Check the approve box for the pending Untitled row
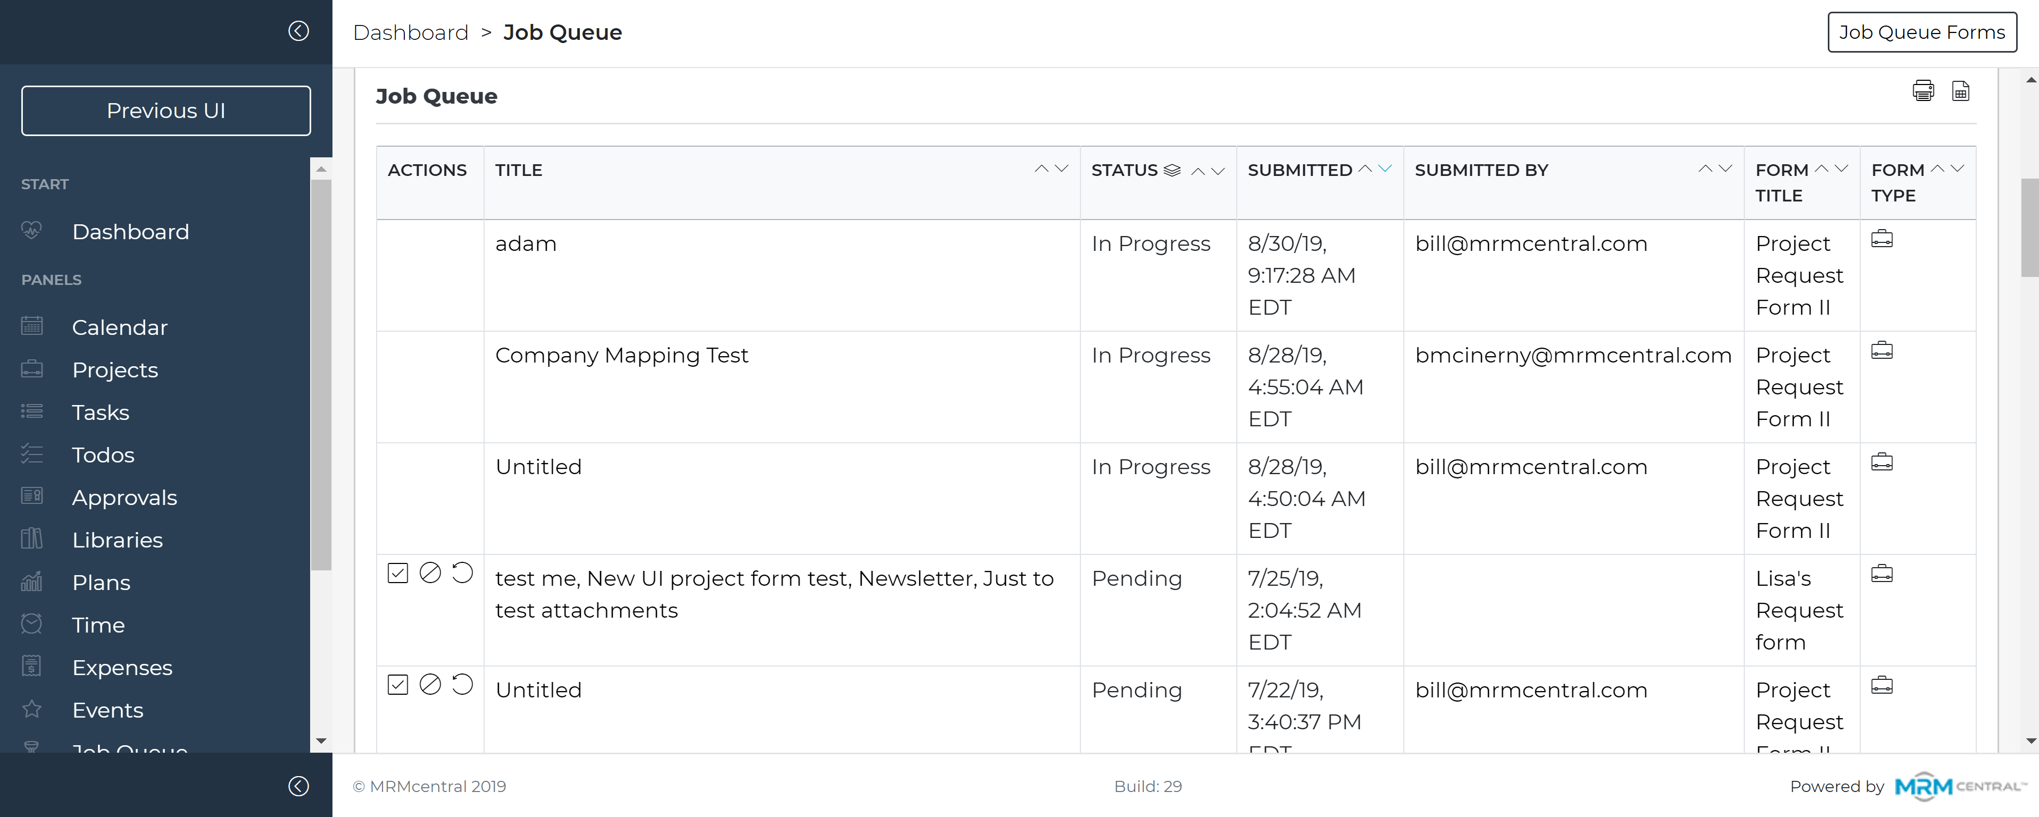 point(397,684)
